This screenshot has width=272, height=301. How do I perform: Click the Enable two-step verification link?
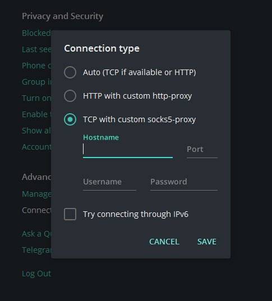coord(36,114)
